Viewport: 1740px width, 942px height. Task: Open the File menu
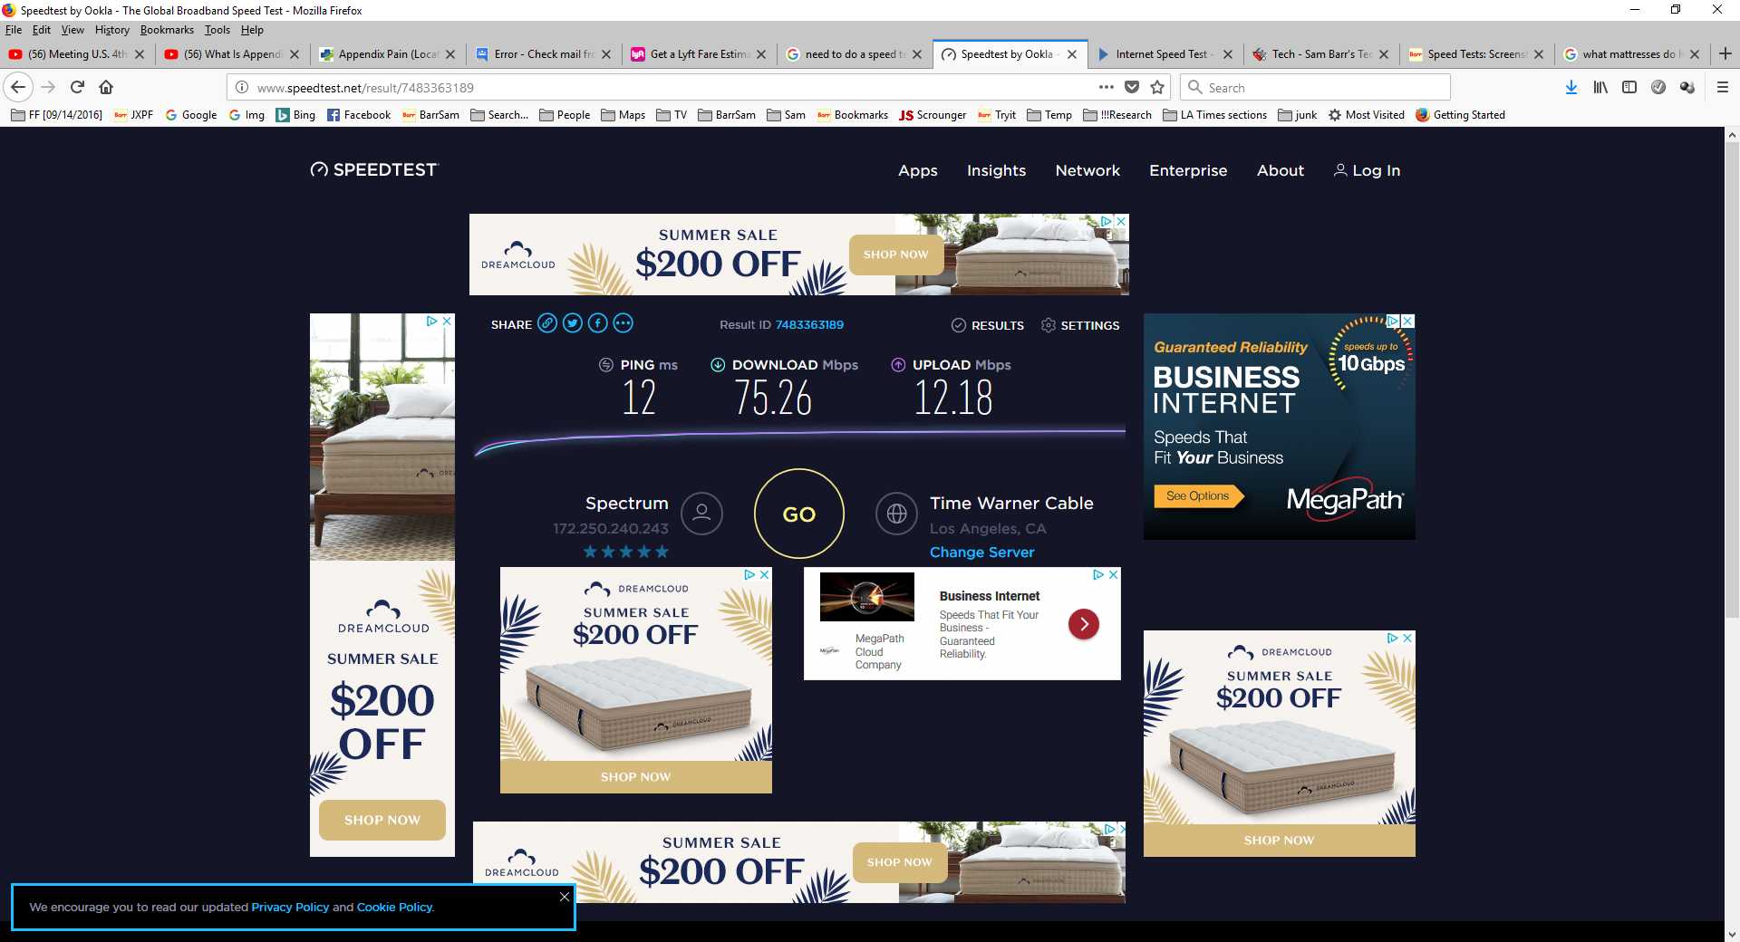[x=14, y=30]
